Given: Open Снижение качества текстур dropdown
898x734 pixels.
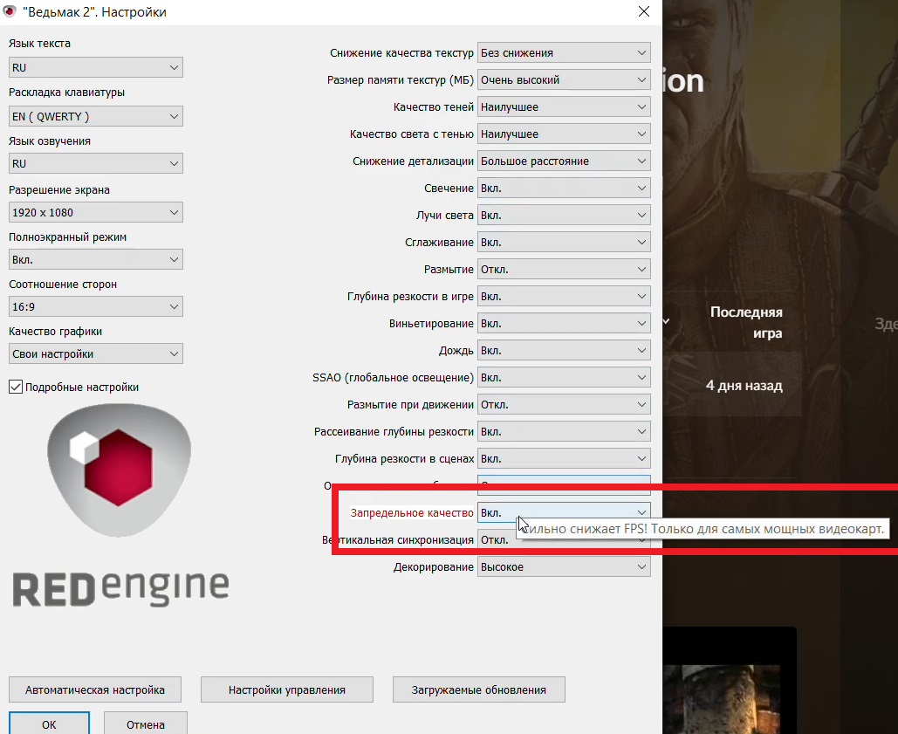Looking at the screenshot, I should coord(564,52).
